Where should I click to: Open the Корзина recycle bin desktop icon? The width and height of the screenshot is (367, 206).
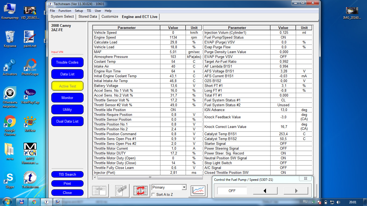click(10, 39)
